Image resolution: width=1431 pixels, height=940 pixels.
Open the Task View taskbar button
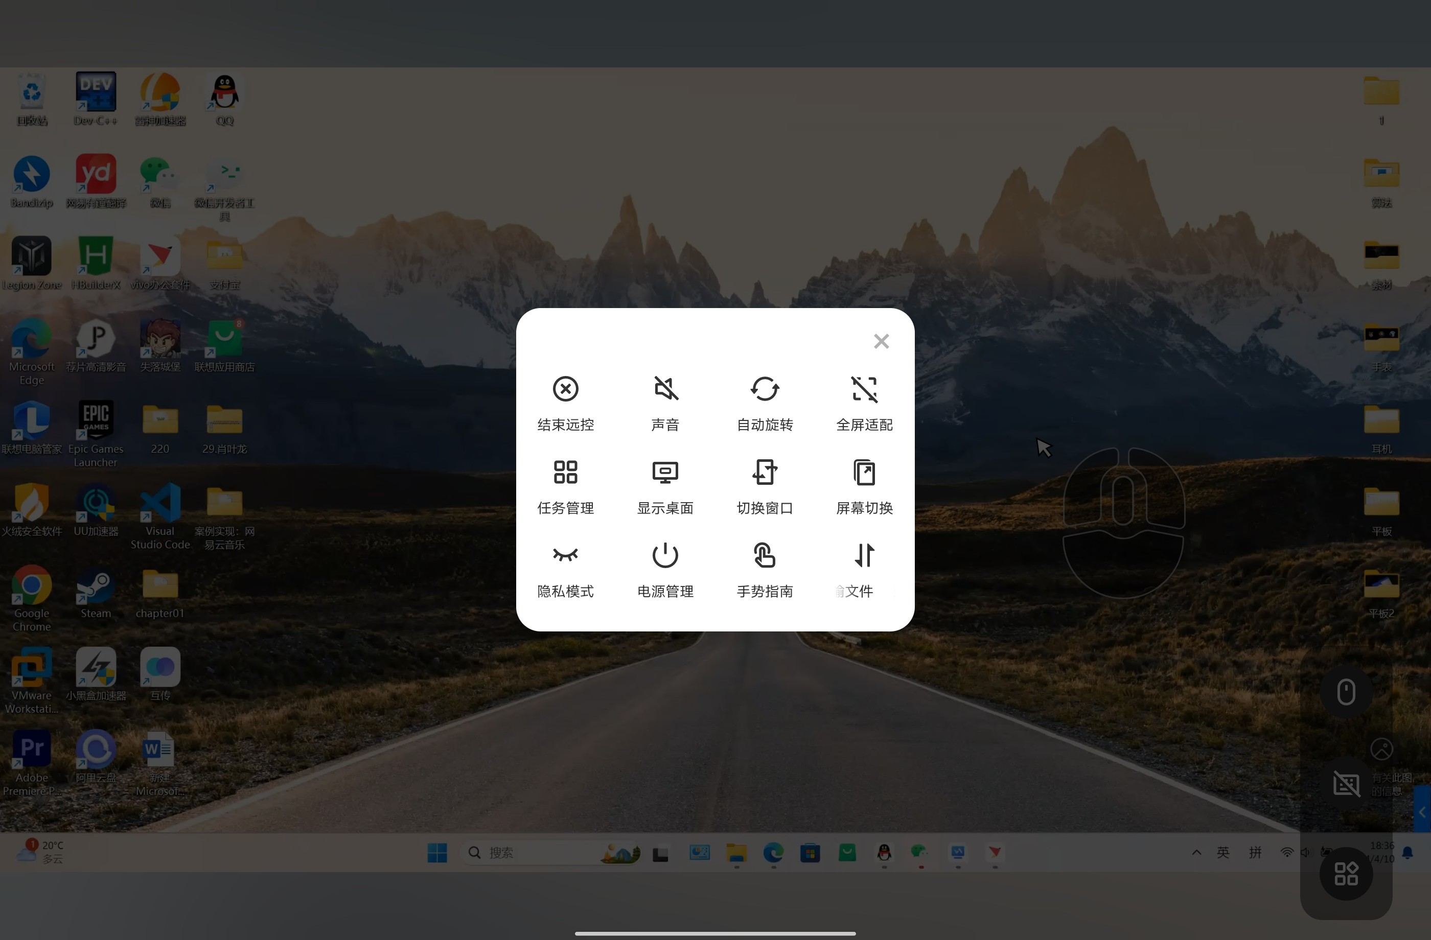click(x=661, y=854)
